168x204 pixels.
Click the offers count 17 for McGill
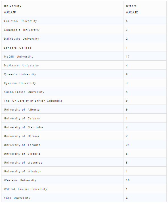[x=128, y=57]
